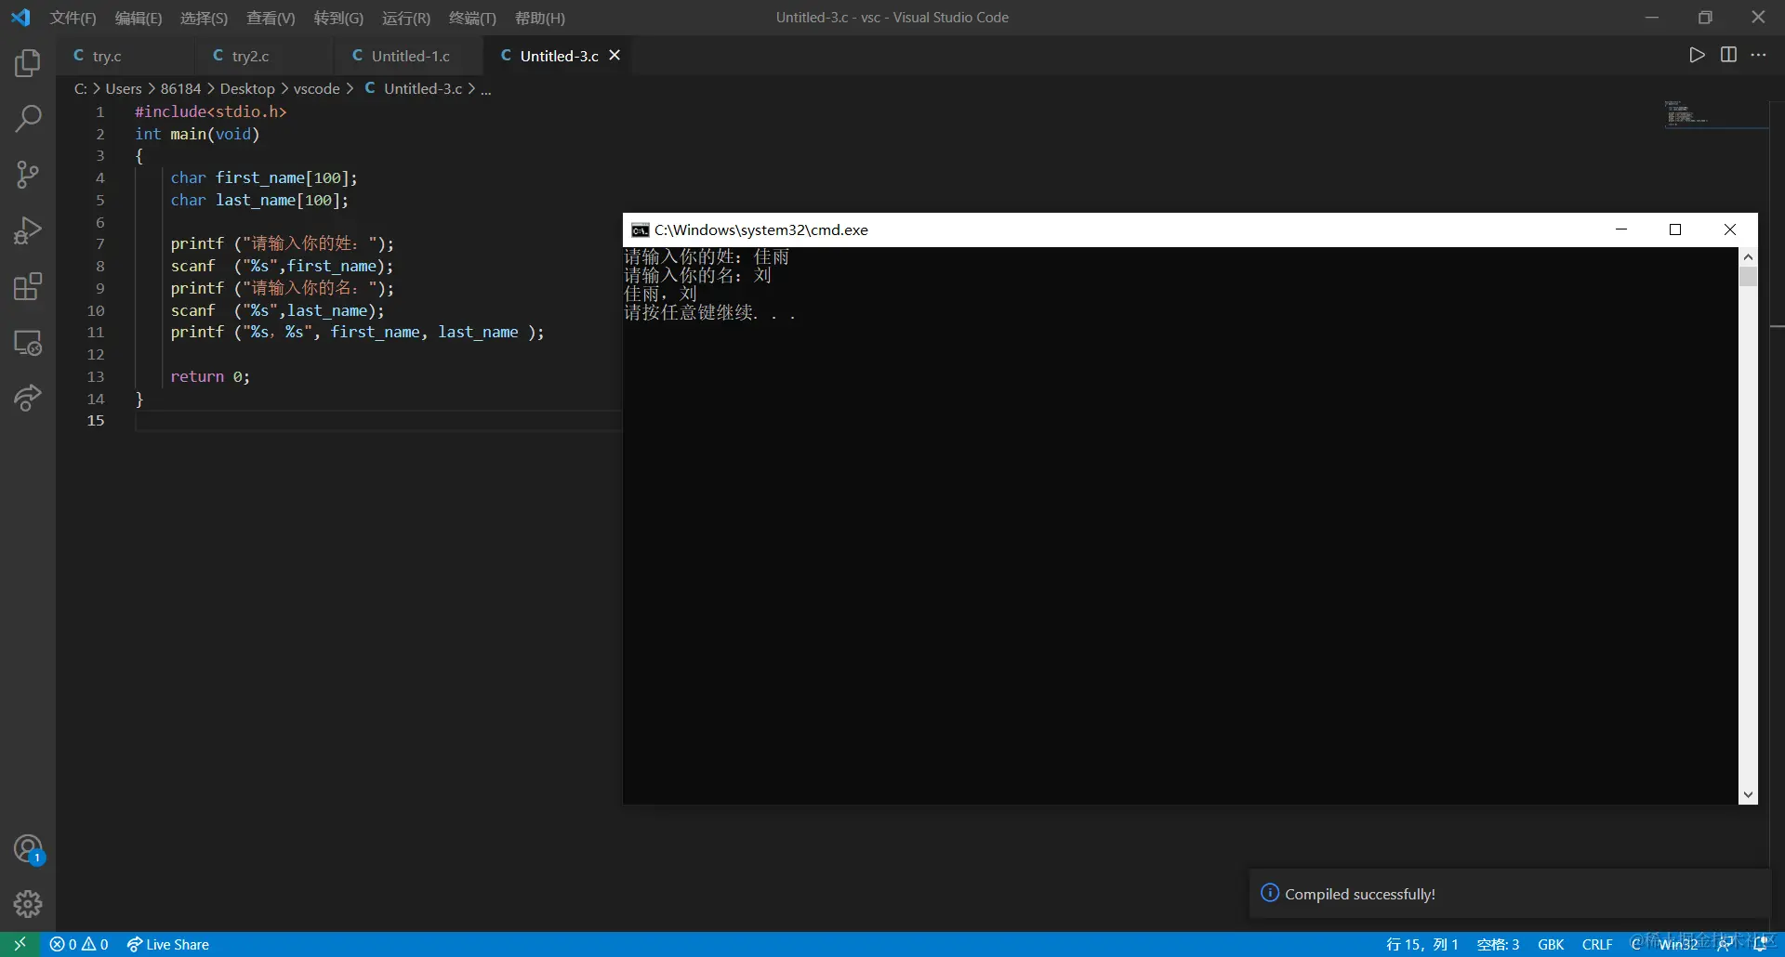Change indentation via 空格: 3
The width and height of the screenshot is (1785, 957).
(1498, 944)
